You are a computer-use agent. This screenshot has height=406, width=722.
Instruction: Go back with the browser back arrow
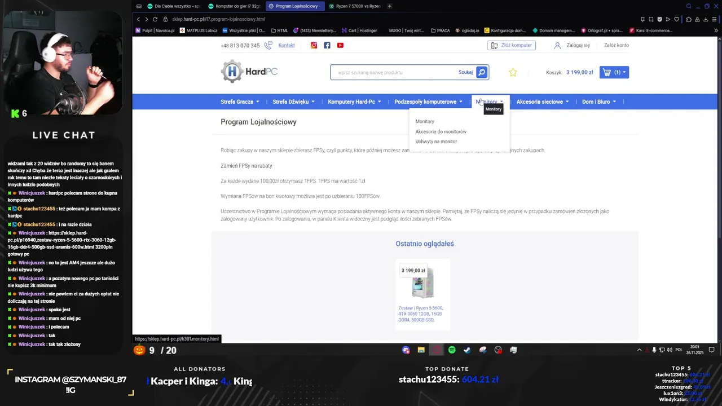(138, 19)
